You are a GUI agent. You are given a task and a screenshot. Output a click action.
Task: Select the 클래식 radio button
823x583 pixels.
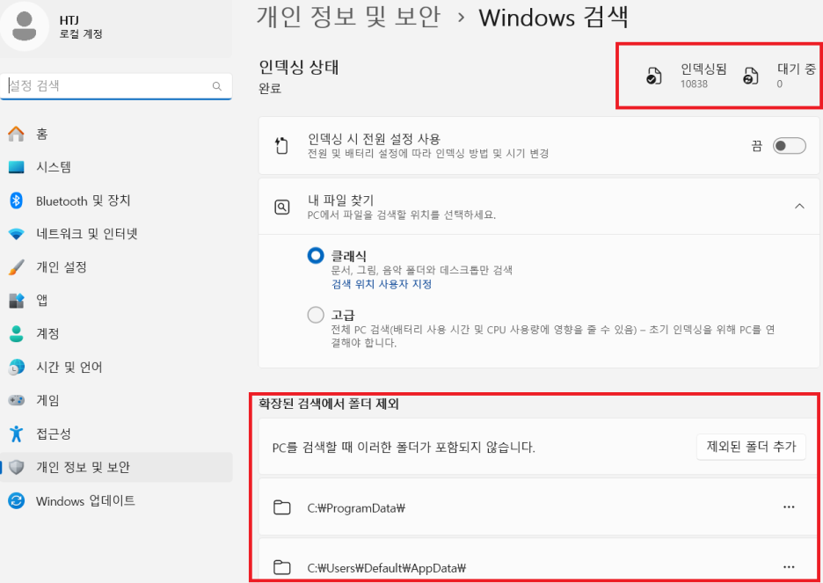316,256
